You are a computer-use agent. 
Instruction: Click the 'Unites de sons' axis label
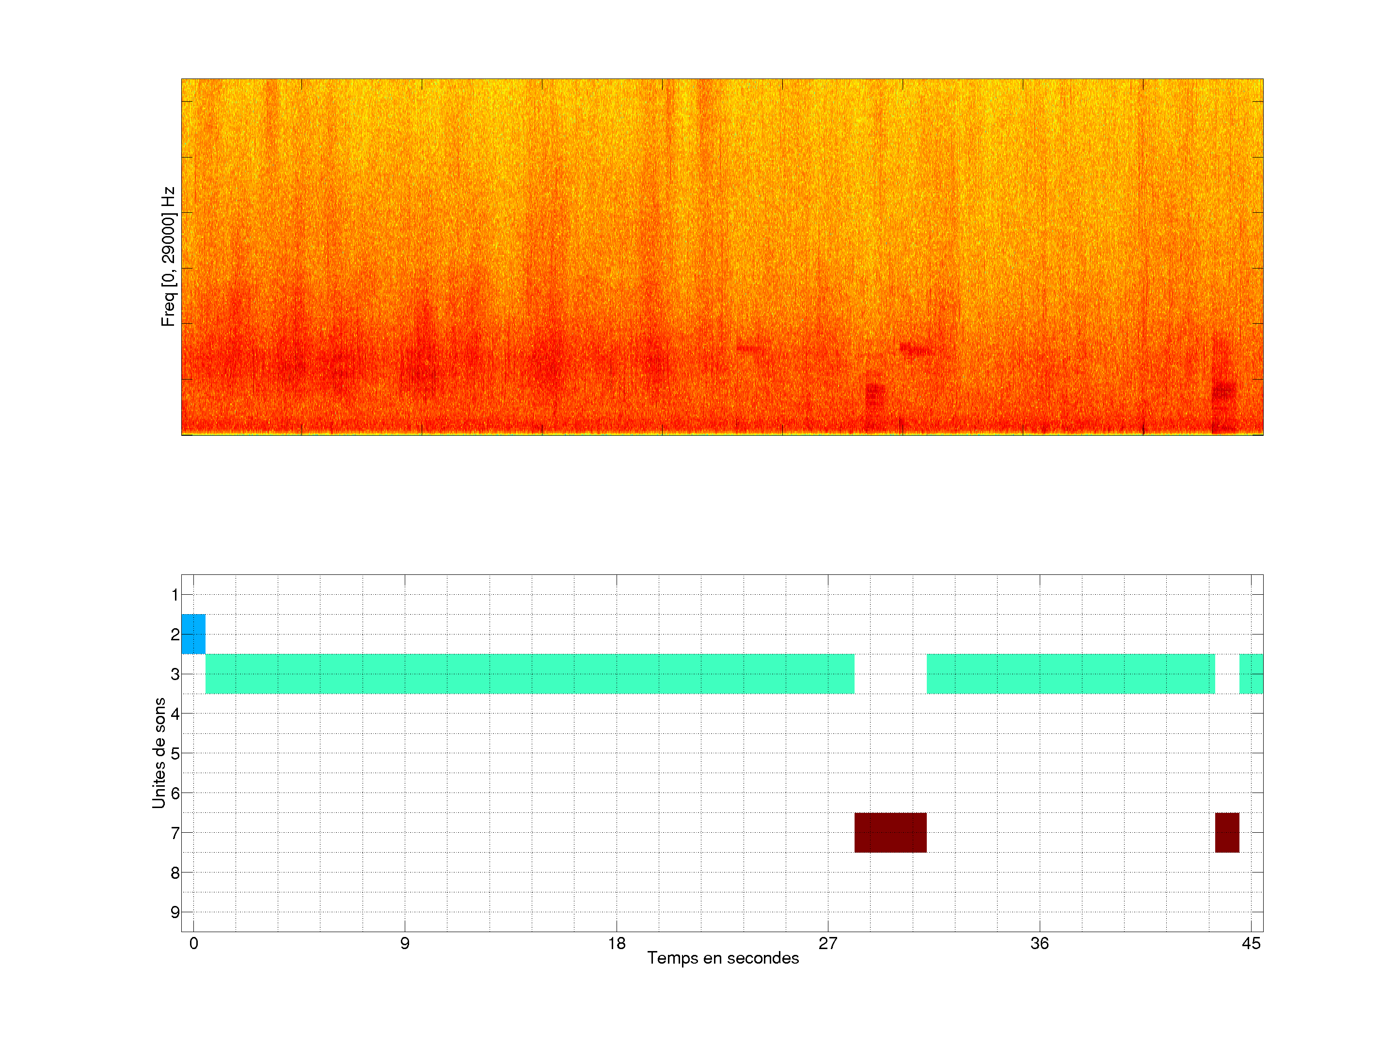[159, 752]
